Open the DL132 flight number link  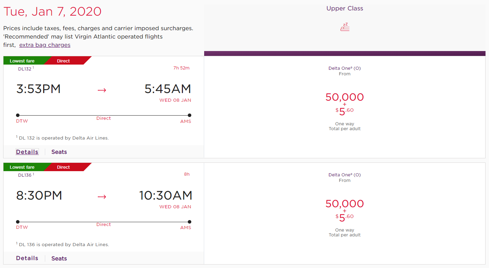tap(25, 69)
